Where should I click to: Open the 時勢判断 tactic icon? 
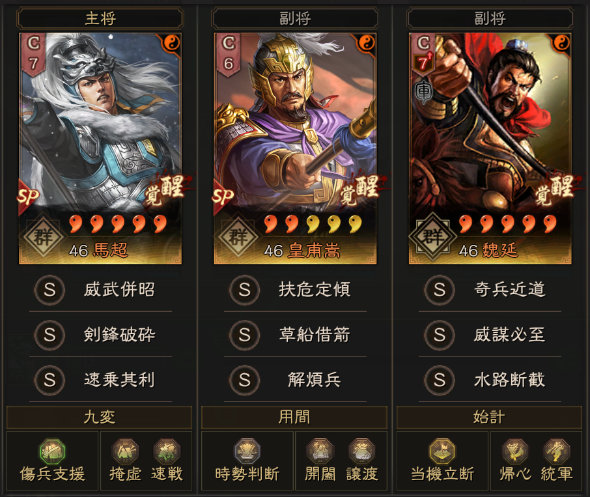click(247, 451)
